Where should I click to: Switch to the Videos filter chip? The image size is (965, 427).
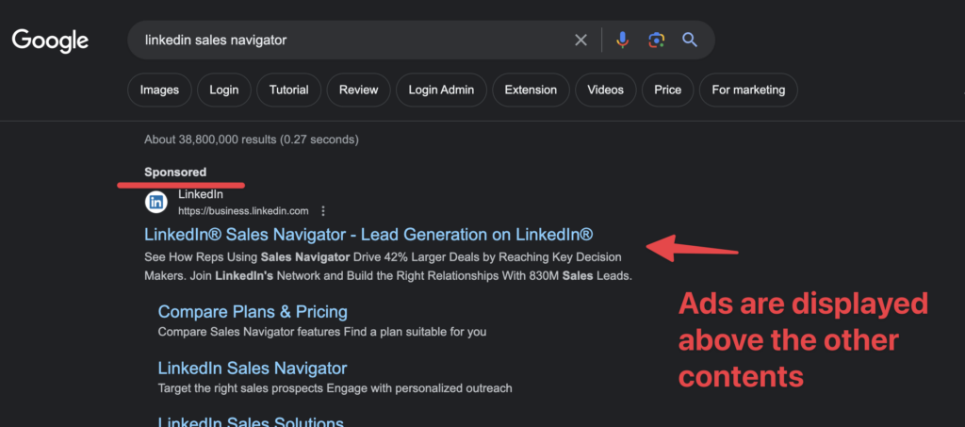[x=606, y=90]
